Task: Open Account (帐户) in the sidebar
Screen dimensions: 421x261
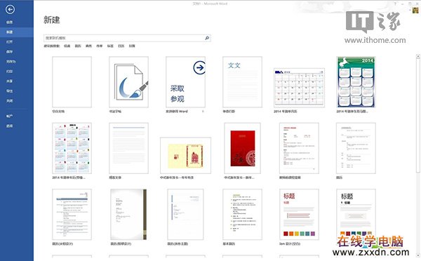Action: tap(10, 116)
